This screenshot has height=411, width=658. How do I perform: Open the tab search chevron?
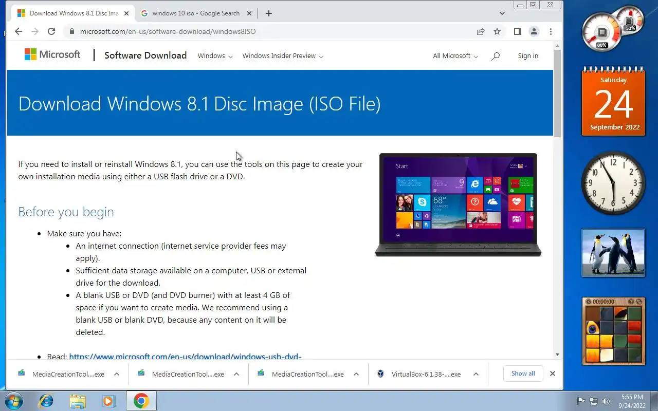(x=502, y=13)
